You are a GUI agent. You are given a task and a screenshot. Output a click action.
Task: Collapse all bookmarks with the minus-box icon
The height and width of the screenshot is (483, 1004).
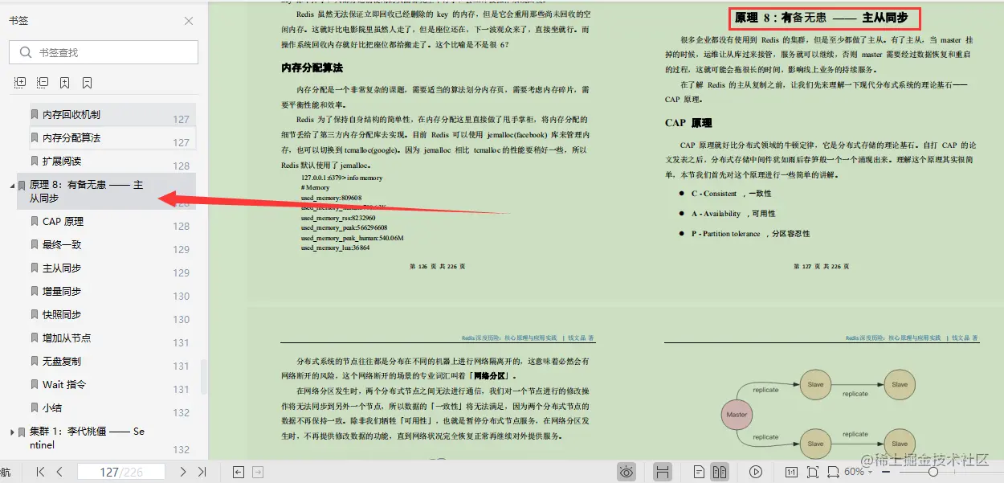click(x=42, y=82)
